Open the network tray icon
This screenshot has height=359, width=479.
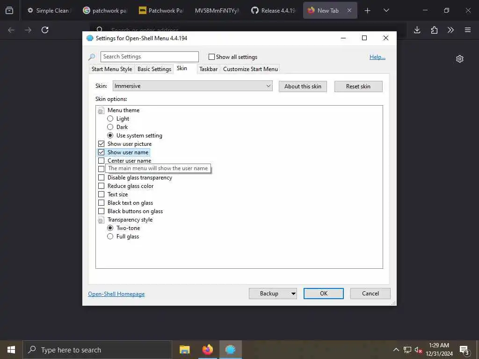(x=407, y=350)
